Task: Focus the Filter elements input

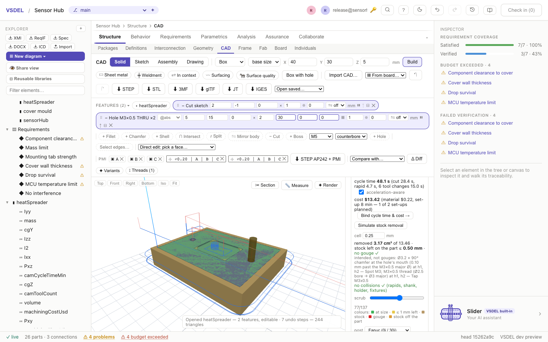Action: (x=45, y=90)
